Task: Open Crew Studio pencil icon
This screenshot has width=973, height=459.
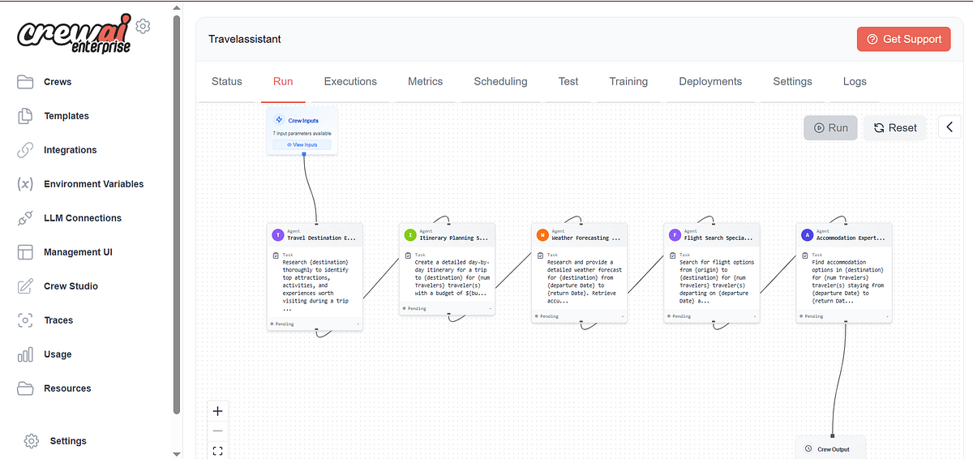Action: coord(25,286)
